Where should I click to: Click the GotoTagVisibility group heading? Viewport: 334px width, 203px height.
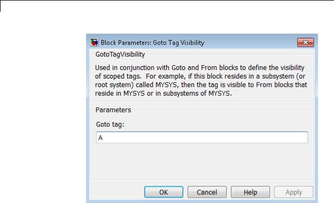[x=120, y=54]
